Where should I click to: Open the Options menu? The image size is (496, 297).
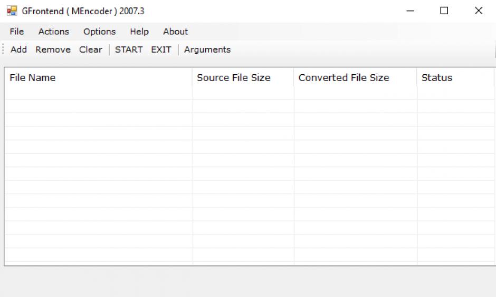click(99, 32)
